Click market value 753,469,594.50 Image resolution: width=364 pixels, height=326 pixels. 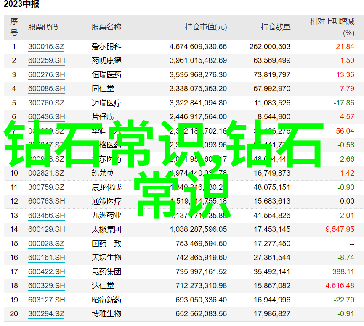[x=201, y=244]
